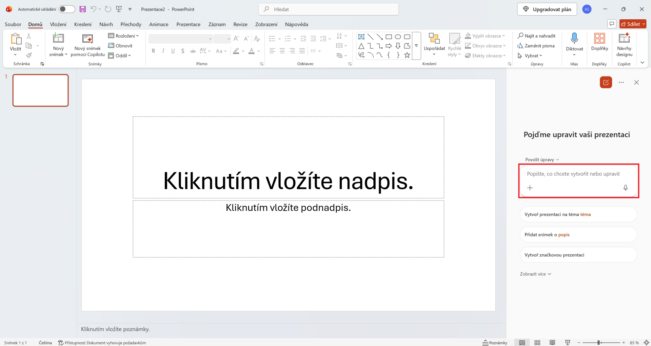Click the new Copilot chat red icon
The height and width of the screenshot is (346, 651).
606,82
